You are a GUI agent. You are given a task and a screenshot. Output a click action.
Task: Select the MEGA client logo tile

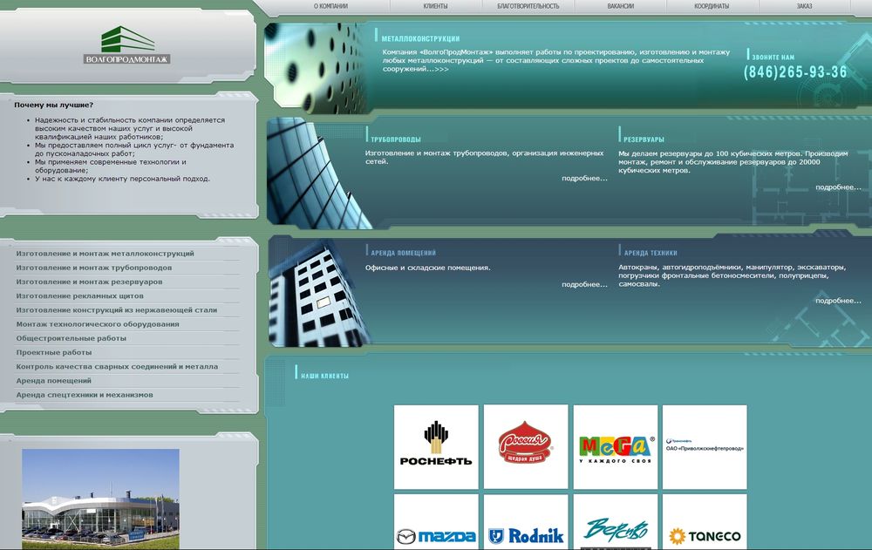point(615,447)
